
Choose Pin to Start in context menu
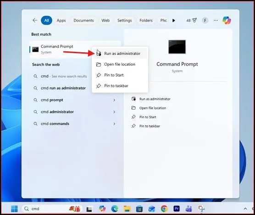[120, 75]
